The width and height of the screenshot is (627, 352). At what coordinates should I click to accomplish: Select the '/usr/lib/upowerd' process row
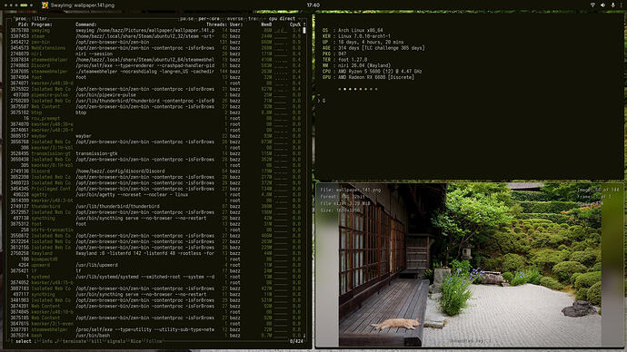(155, 265)
